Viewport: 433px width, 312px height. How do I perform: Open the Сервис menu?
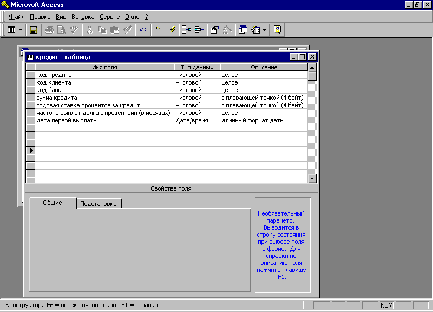coord(110,17)
